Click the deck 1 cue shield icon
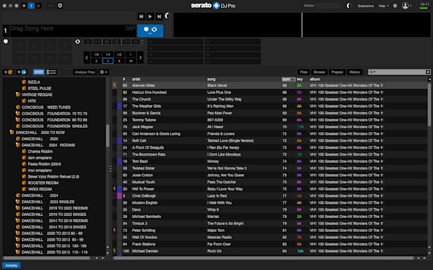This screenshot has height=270, width=433. [6, 41]
